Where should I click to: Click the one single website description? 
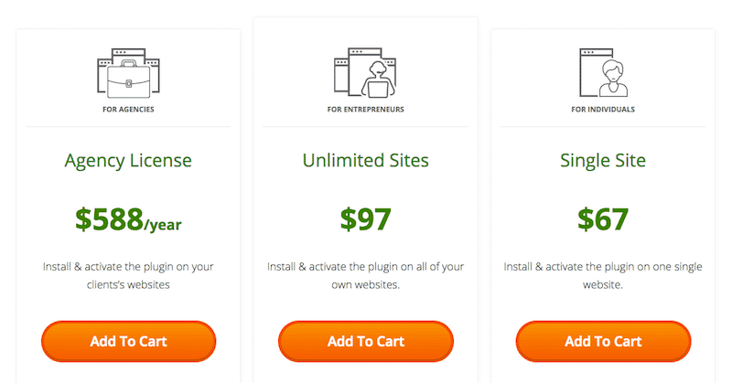tap(603, 275)
